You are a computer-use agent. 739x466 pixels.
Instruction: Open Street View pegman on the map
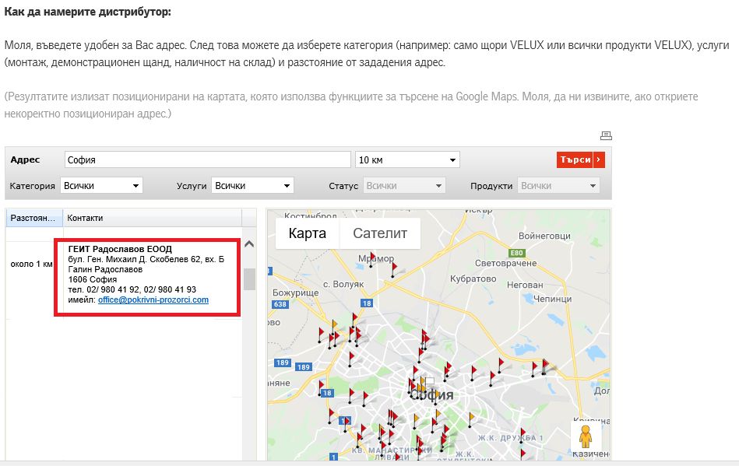tap(586, 436)
